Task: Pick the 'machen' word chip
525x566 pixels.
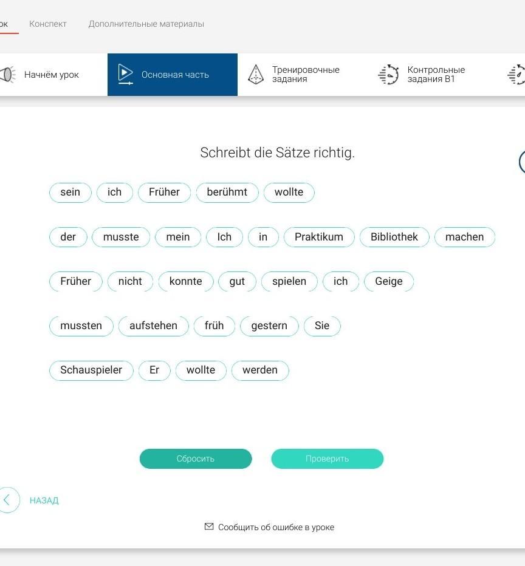Action: pyautogui.click(x=465, y=237)
